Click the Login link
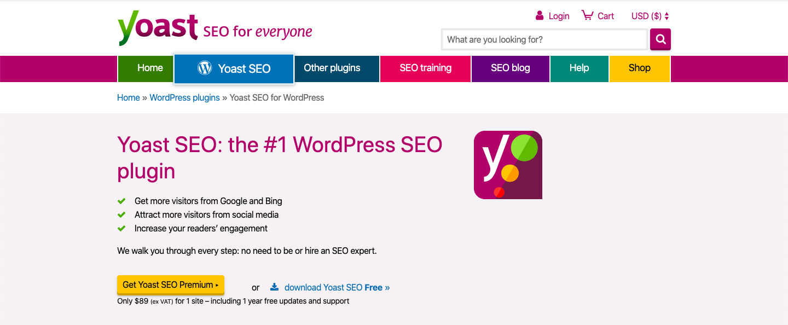The height and width of the screenshot is (325, 788). click(x=559, y=16)
